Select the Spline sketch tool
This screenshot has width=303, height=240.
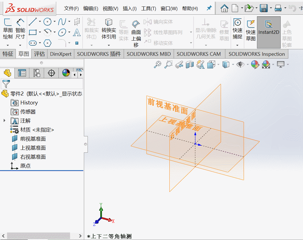[x=62, y=22]
